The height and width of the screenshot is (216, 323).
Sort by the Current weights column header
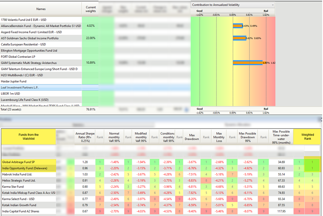click(x=91, y=9)
